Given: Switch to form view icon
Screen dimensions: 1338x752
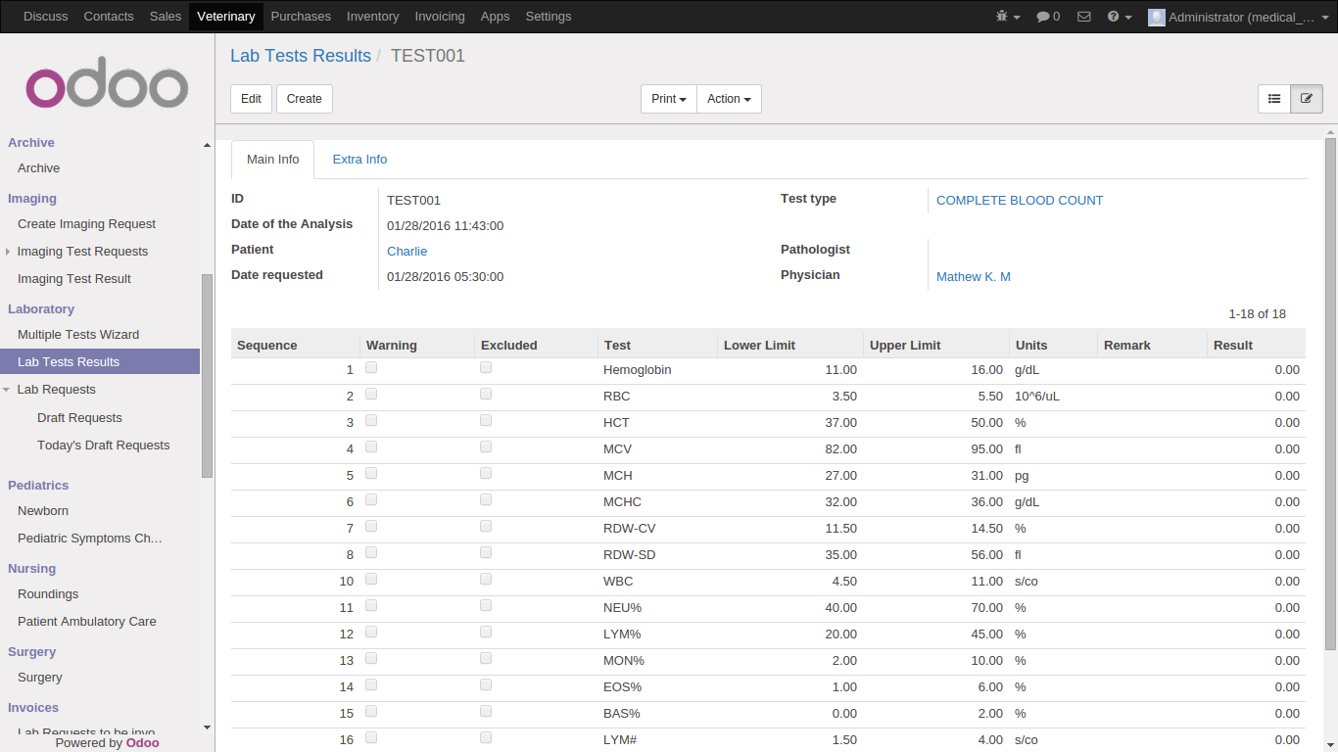Looking at the screenshot, I should 1307,99.
